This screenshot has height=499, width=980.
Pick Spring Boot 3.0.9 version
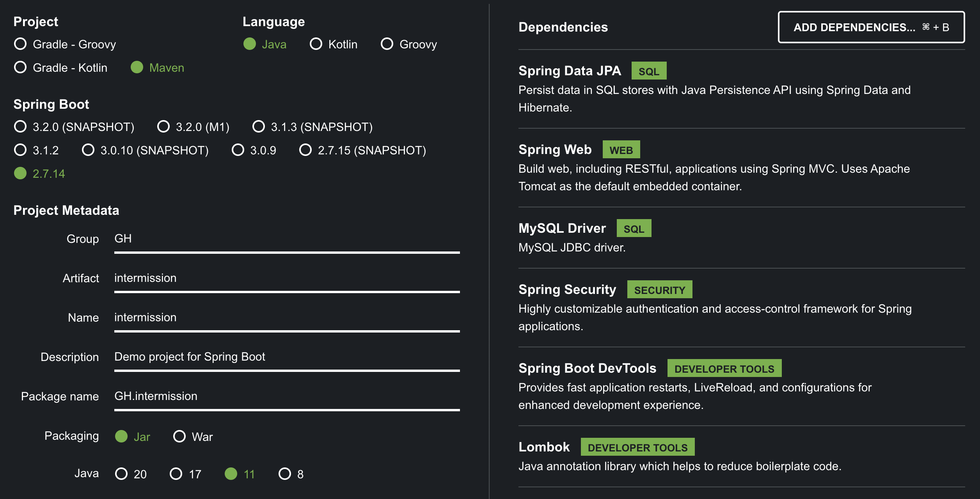(238, 150)
